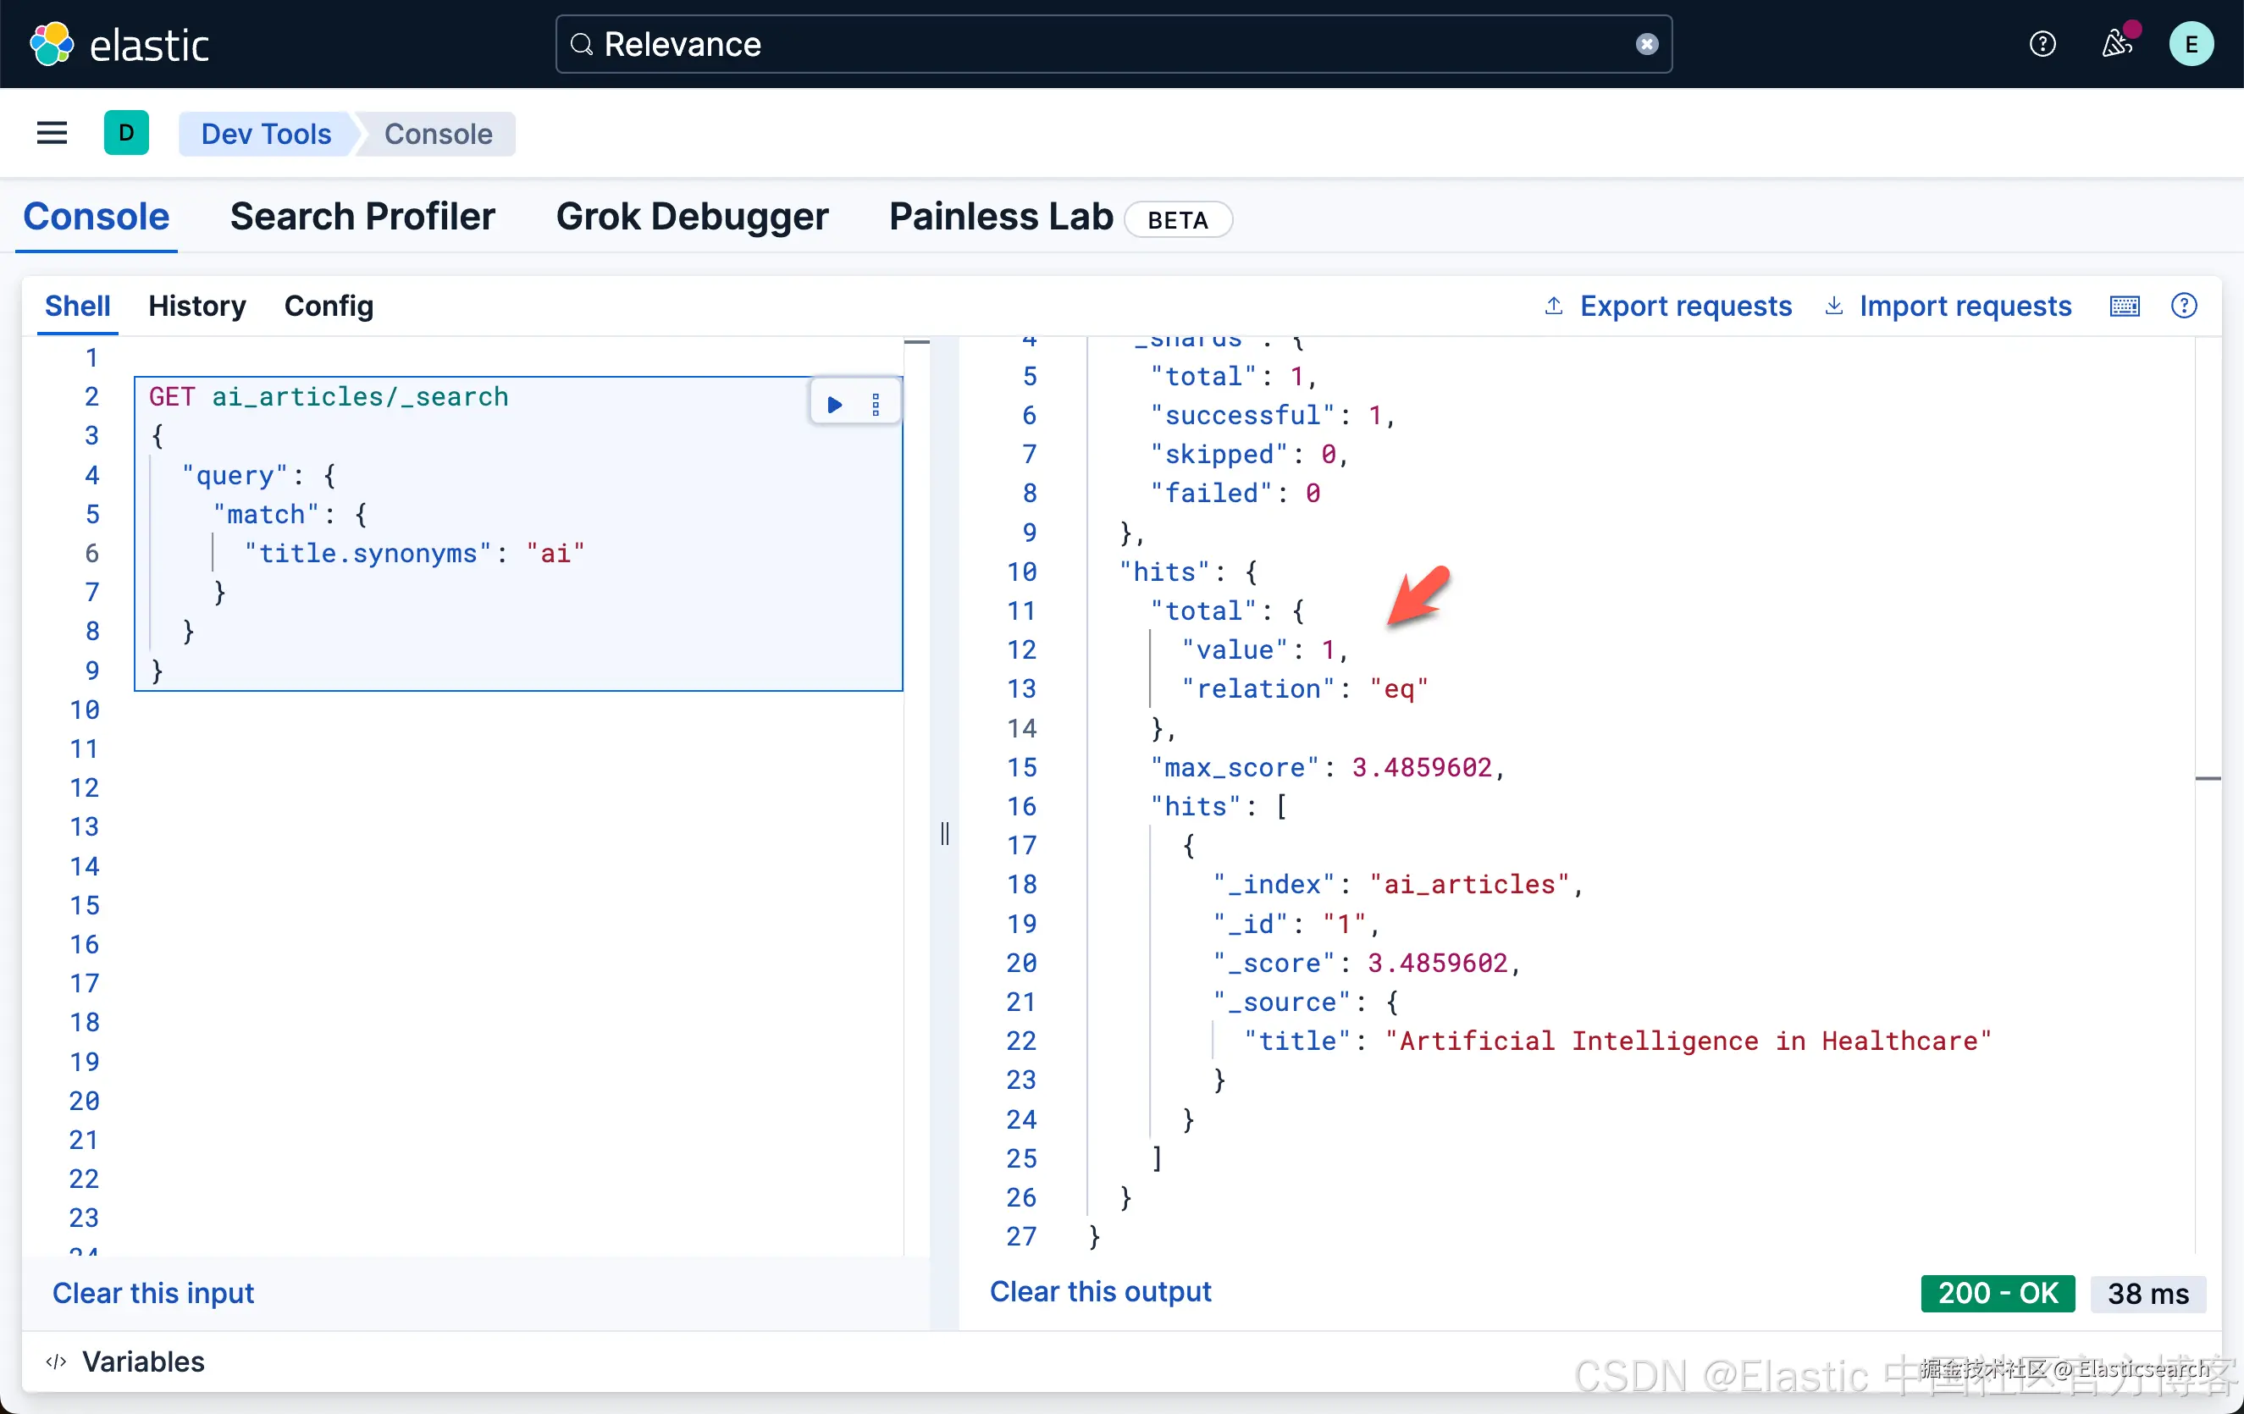Open the help menu icon in header
Image resolution: width=2244 pixels, height=1414 pixels.
click(2042, 44)
